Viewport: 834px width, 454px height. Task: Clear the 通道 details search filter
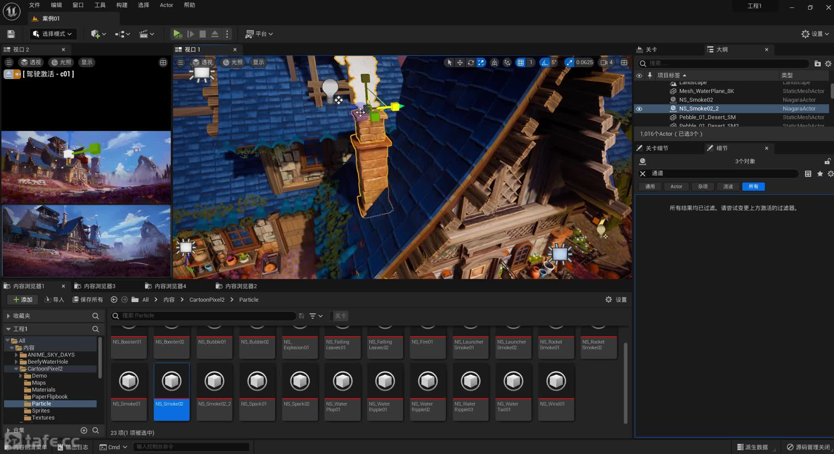(x=643, y=174)
